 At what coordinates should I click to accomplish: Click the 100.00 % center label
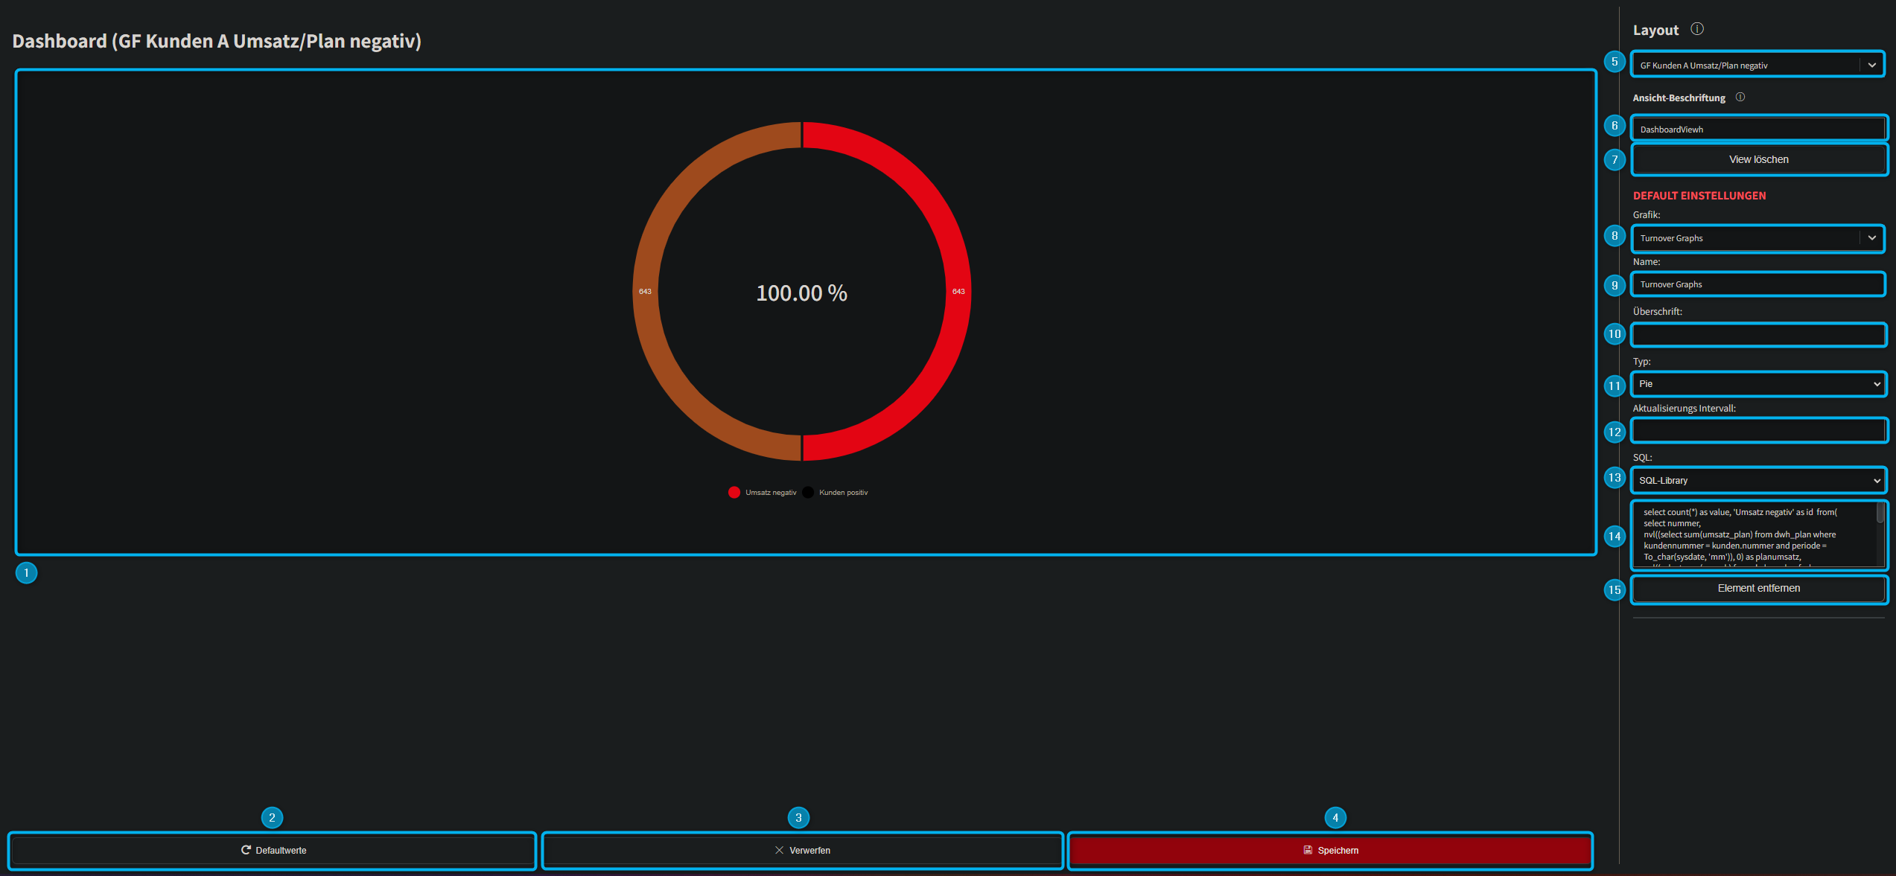click(802, 293)
